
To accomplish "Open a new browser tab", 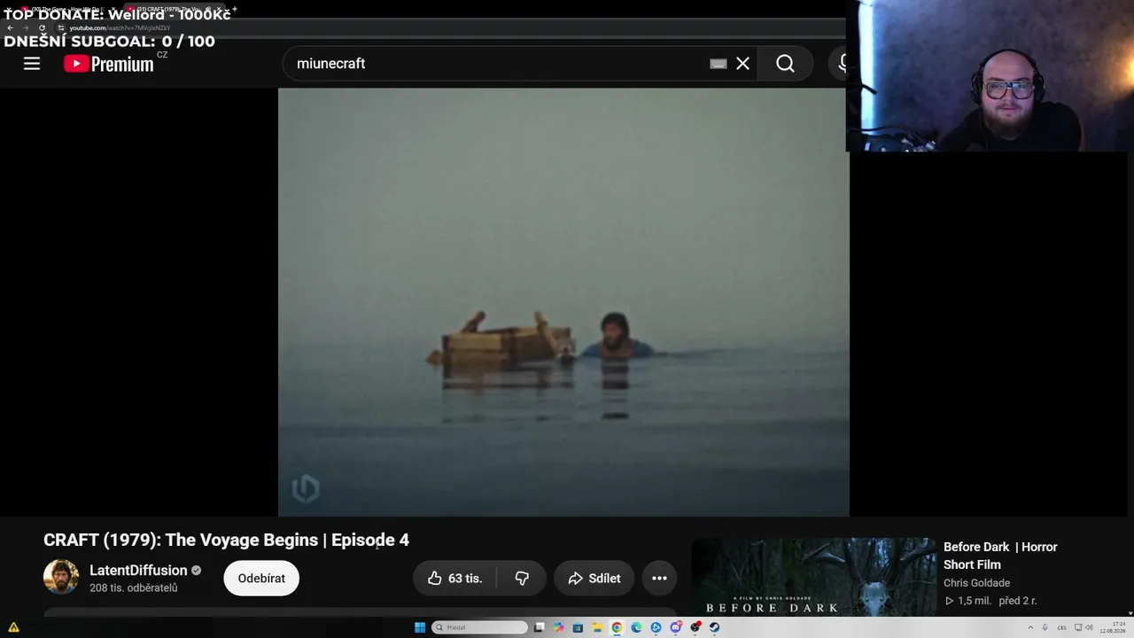I will point(234,9).
